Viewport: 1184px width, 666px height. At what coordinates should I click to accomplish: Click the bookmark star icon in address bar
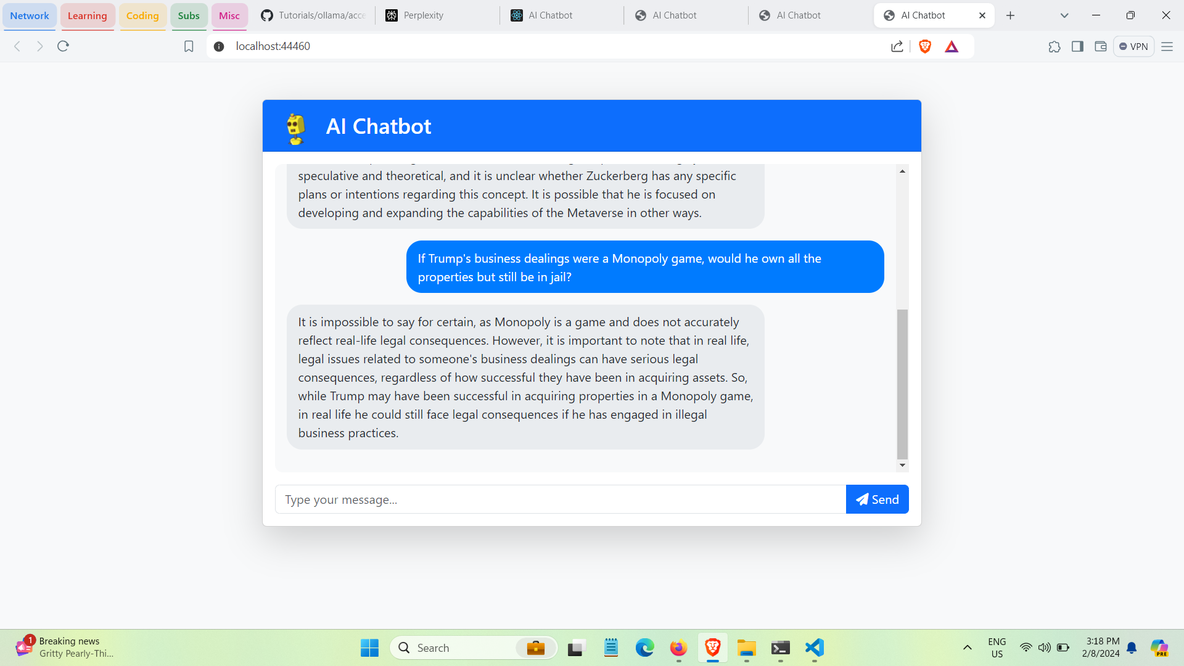(x=188, y=46)
